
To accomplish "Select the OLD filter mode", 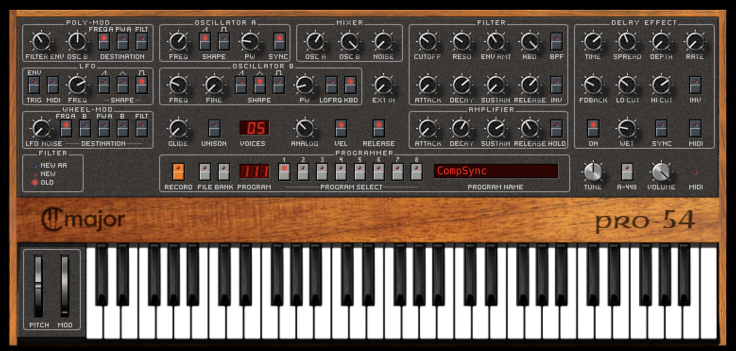I will [35, 182].
